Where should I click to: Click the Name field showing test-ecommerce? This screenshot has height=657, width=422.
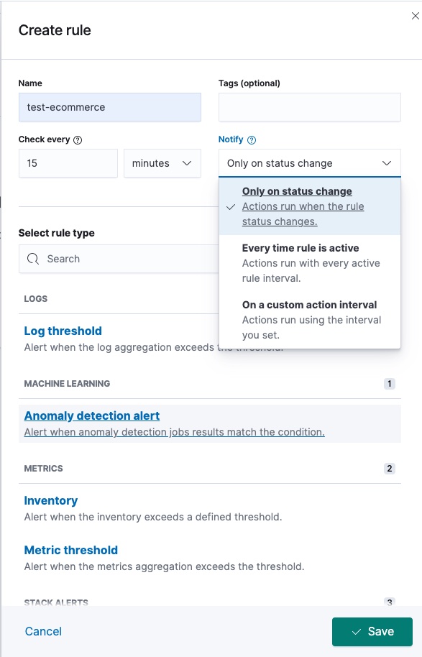[x=109, y=106]
